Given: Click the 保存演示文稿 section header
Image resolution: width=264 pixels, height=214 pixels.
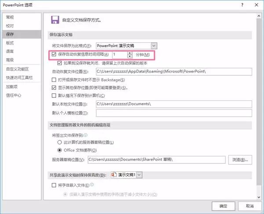Looking at the screenshot, I should 61,35.
